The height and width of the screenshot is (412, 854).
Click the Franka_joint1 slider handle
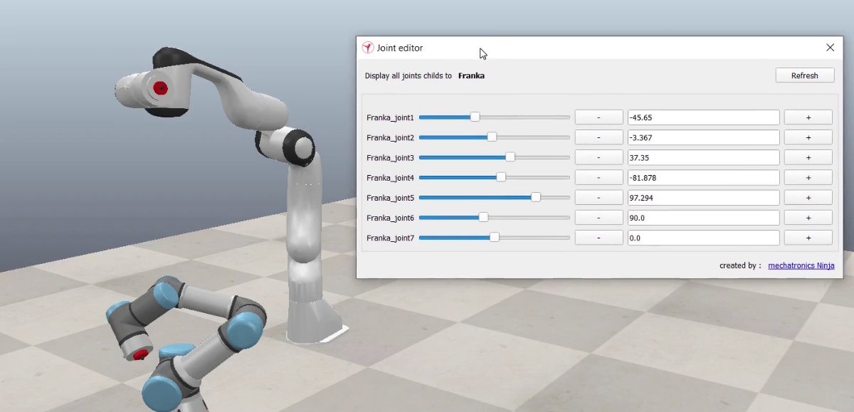point(475,117)
